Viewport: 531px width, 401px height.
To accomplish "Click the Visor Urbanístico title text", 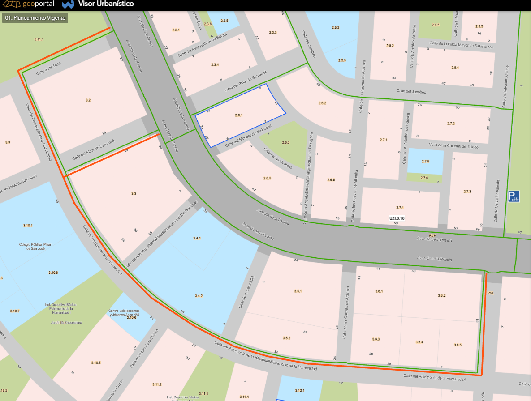I will (106, 4).
